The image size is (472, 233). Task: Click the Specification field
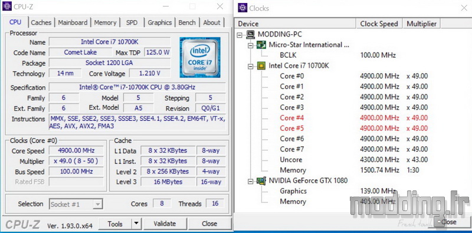pyautogui.click(x=137, y=87)
